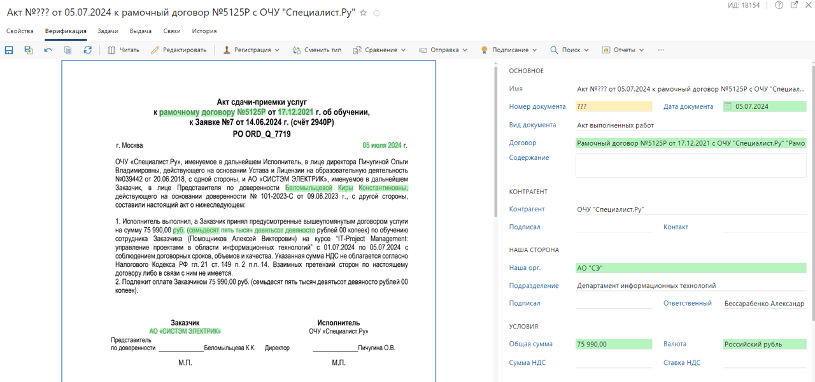Viewport: 815px width, 382px height.
Task: Switch to the Свойства tab
Action: (20, 31)
